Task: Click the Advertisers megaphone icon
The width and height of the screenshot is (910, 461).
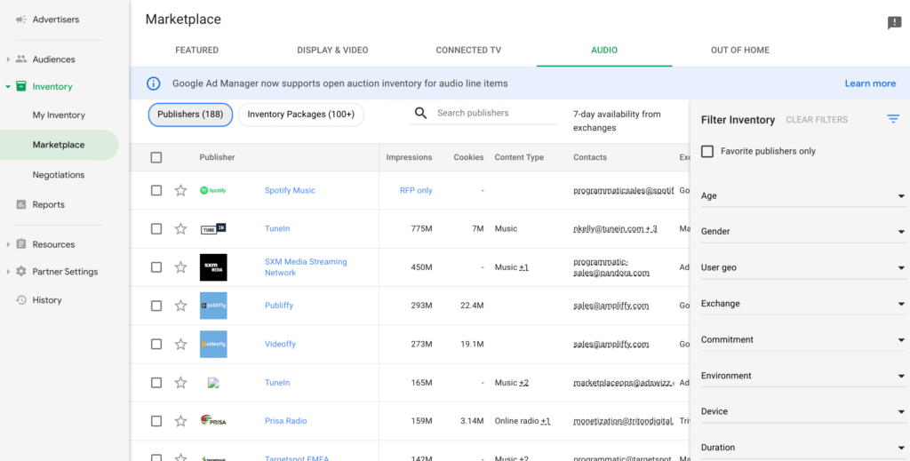Action: pyautogui.click(x=21, y=20)
